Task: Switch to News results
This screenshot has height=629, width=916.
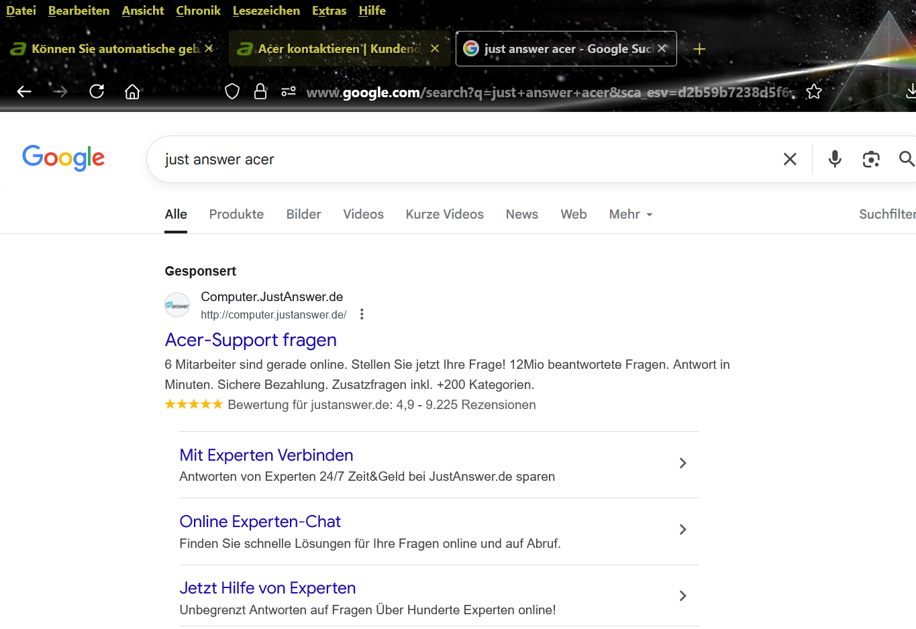Action: tap(521, 214)
